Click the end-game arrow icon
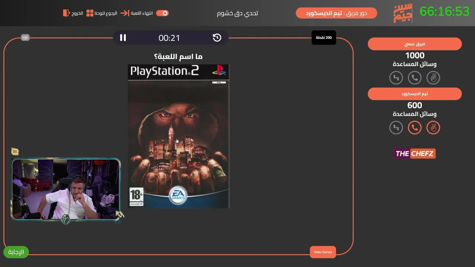This screenshot has height=267, width=475. point(125,13)
